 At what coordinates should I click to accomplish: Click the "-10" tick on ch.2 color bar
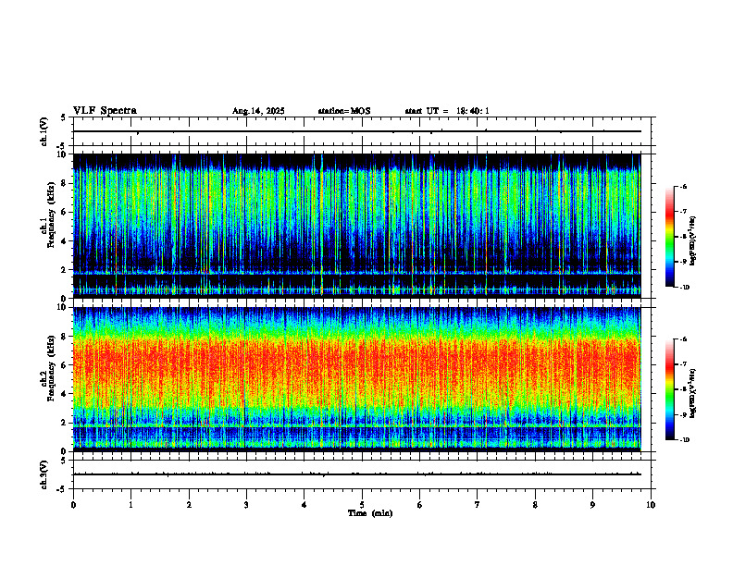[684, 440]
